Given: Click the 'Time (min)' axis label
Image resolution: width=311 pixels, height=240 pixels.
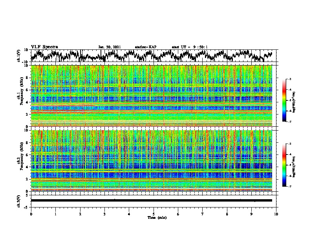Looking at the screenshot, I should pos(157,218).
